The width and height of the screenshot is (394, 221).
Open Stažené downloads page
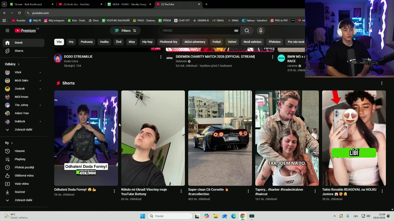[x=23, y=192]
